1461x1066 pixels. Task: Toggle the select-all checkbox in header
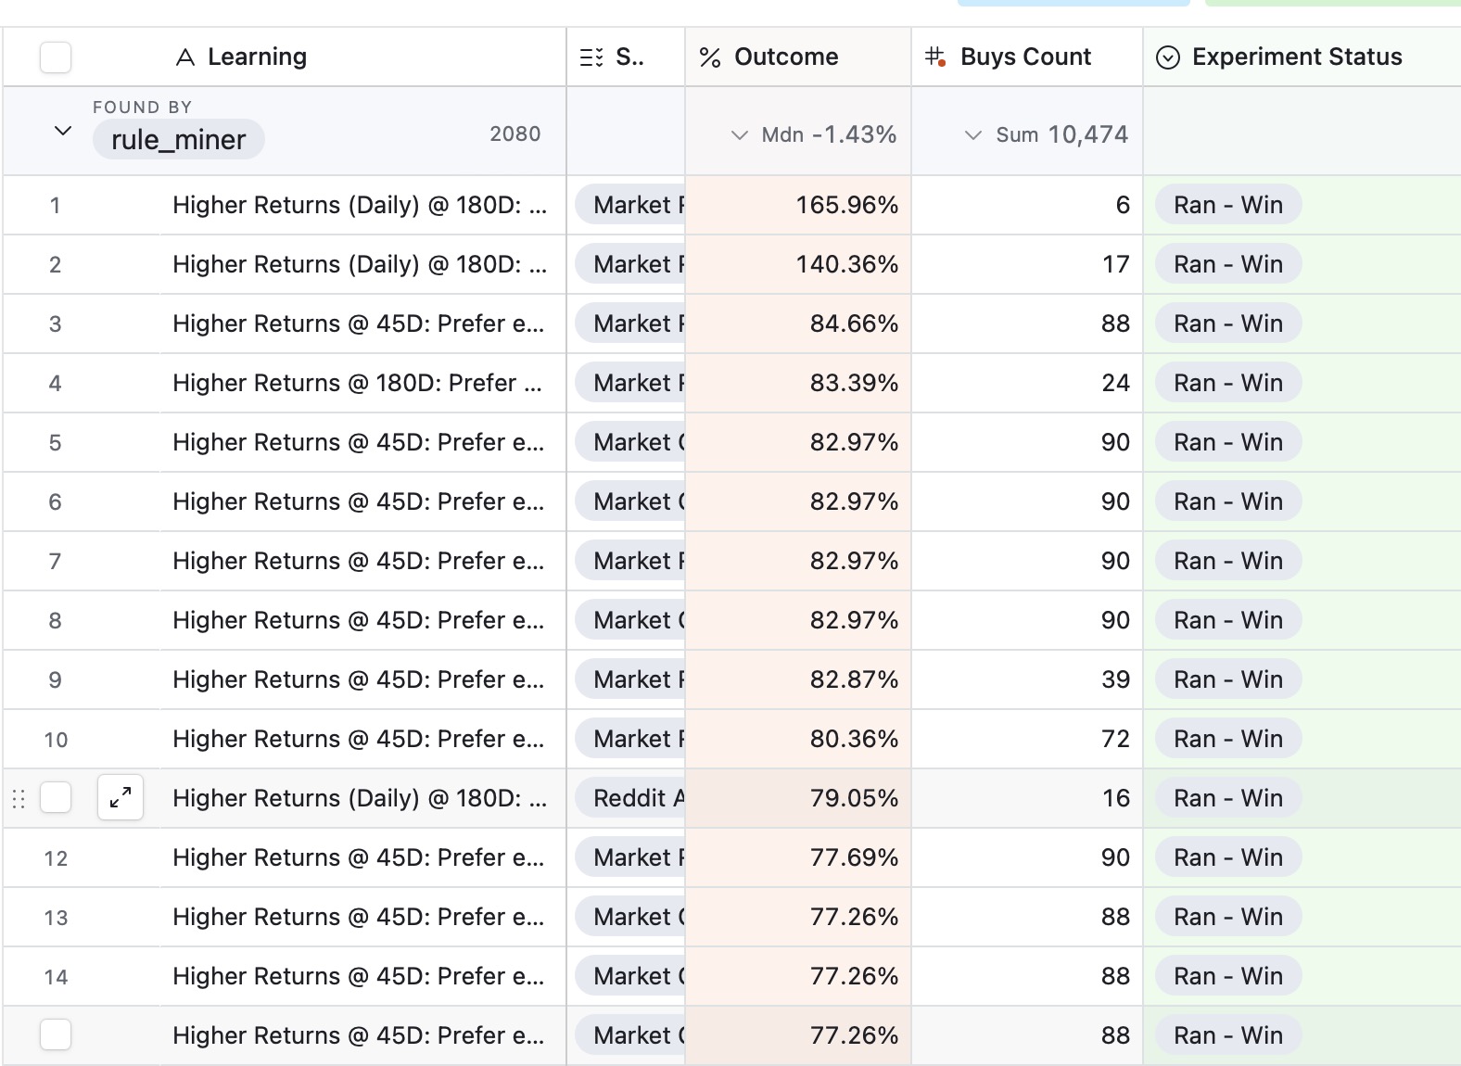click(56, 57)
